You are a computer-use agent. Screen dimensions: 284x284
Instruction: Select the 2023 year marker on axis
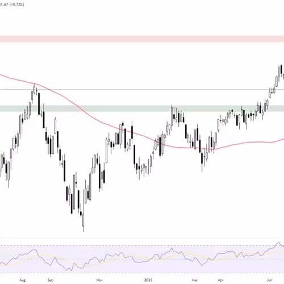click(x=148, y=280)
